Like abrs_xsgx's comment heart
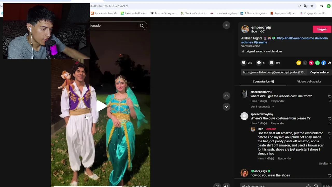 pyautogui.click(x=330, y=176)
